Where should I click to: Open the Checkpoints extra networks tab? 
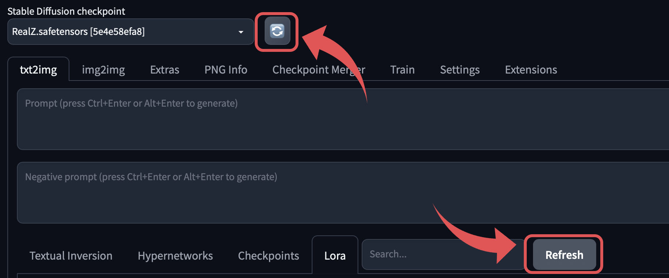pyautogui.click(x=268, y=256)
